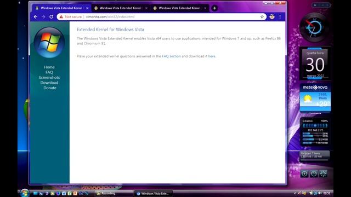
Task: Open the media player quick launch icon
Action: [x=53, y=193]
